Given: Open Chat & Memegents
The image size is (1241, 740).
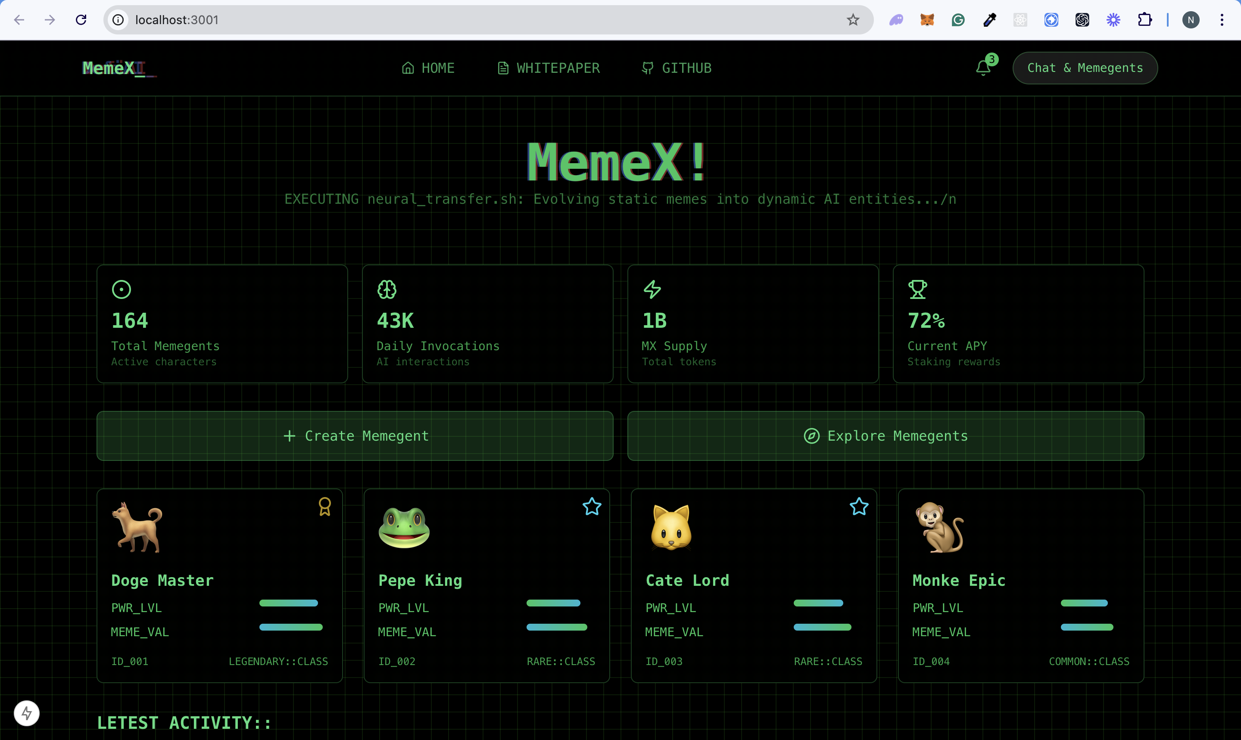Looking at the screenshot, I should coord(1085,68).
